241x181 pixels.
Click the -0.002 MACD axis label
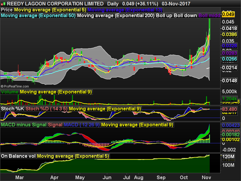[x=229, y=150]
